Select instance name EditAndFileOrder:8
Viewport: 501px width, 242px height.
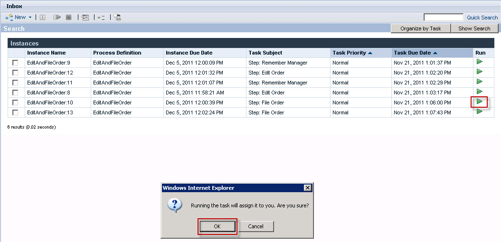48,93
